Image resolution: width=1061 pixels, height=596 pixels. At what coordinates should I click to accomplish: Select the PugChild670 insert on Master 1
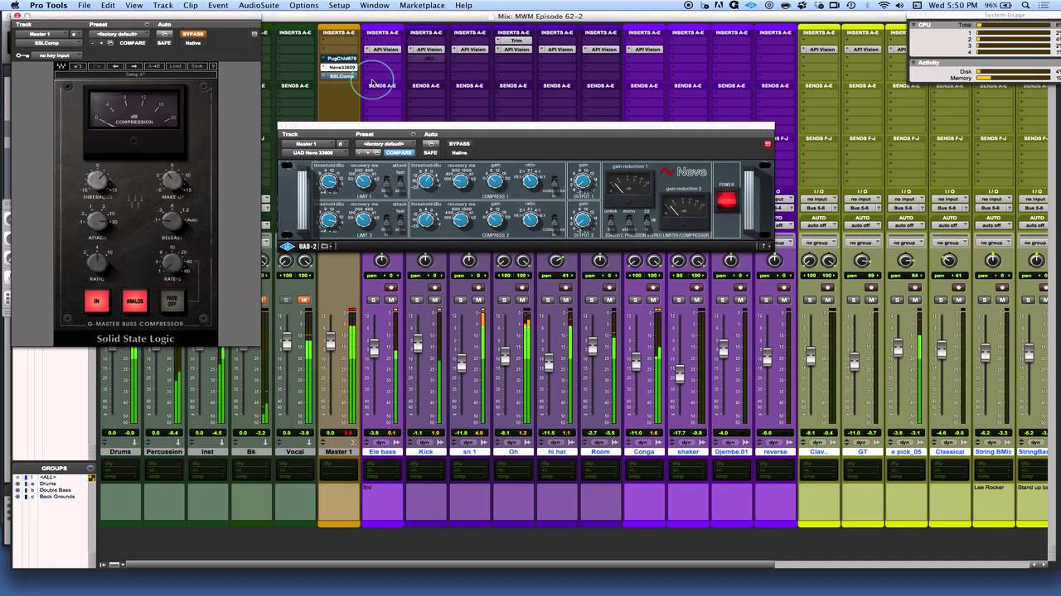[340, 59]
